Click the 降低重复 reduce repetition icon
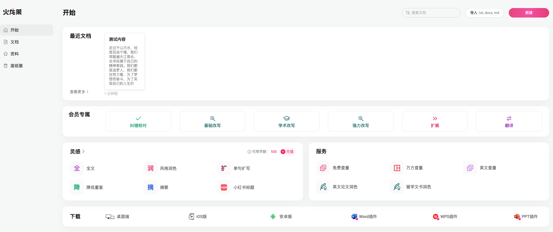553x232 pixels. tap(77, 187)
